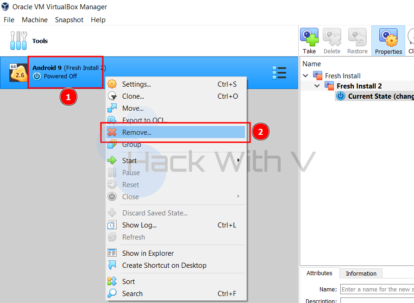The width and height of the screenshot is (414, 303).
Task: Click the Create Shortcut on Desktop icon
Action: pos(112,265)
